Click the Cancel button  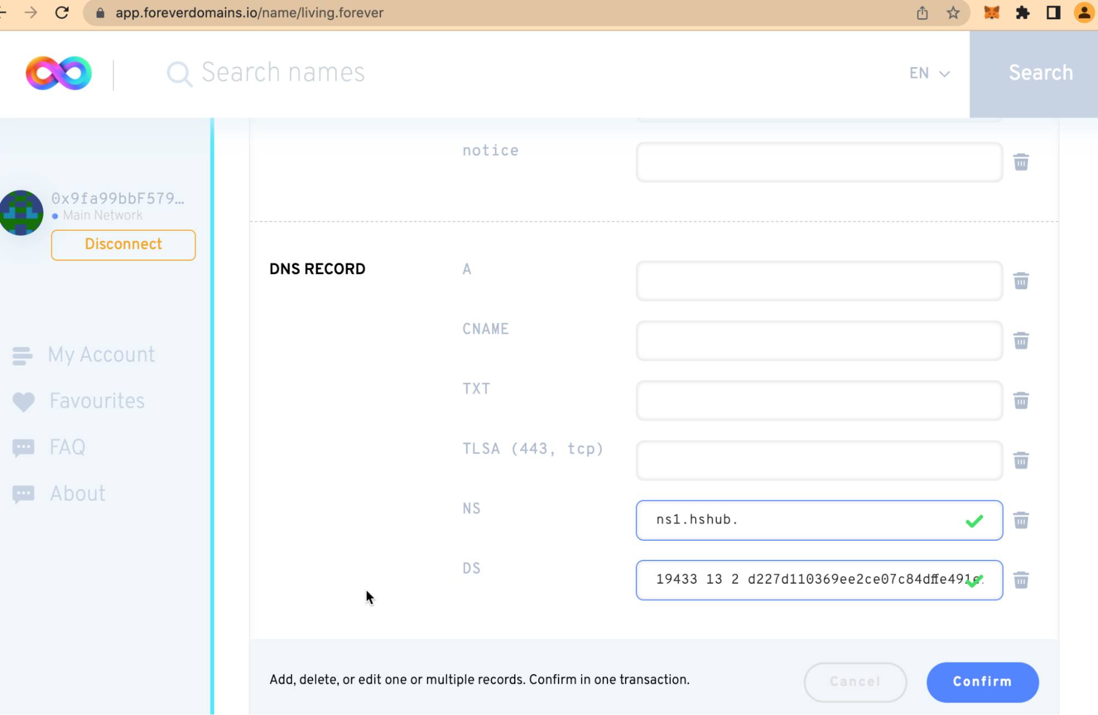[855, 682]
